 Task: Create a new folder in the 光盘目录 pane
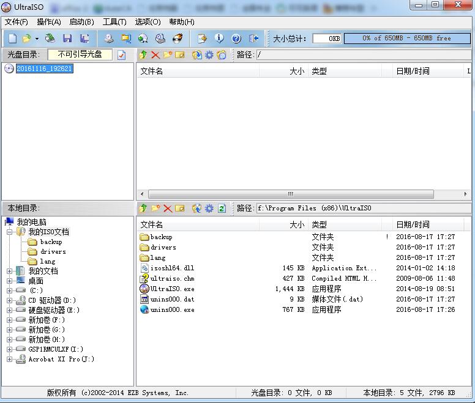pyautogui.click(x=168, y=55)
